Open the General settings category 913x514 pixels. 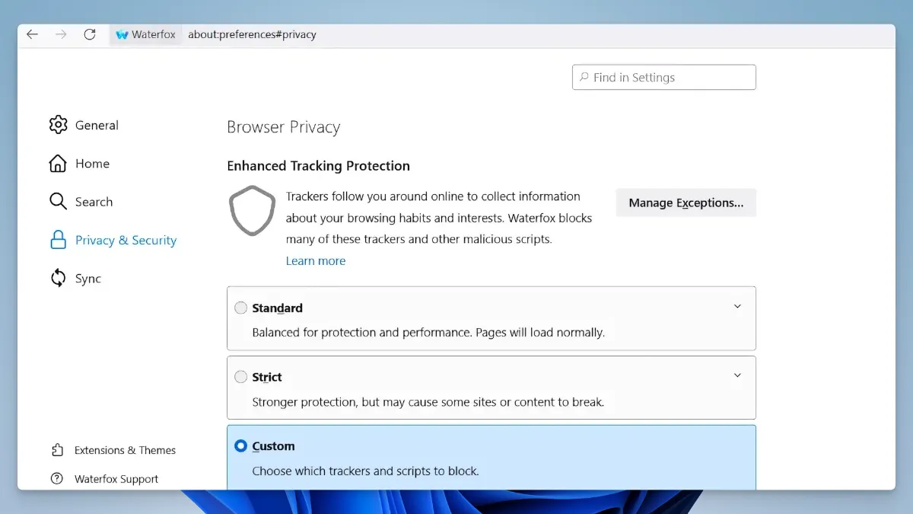tap(97, 125)
